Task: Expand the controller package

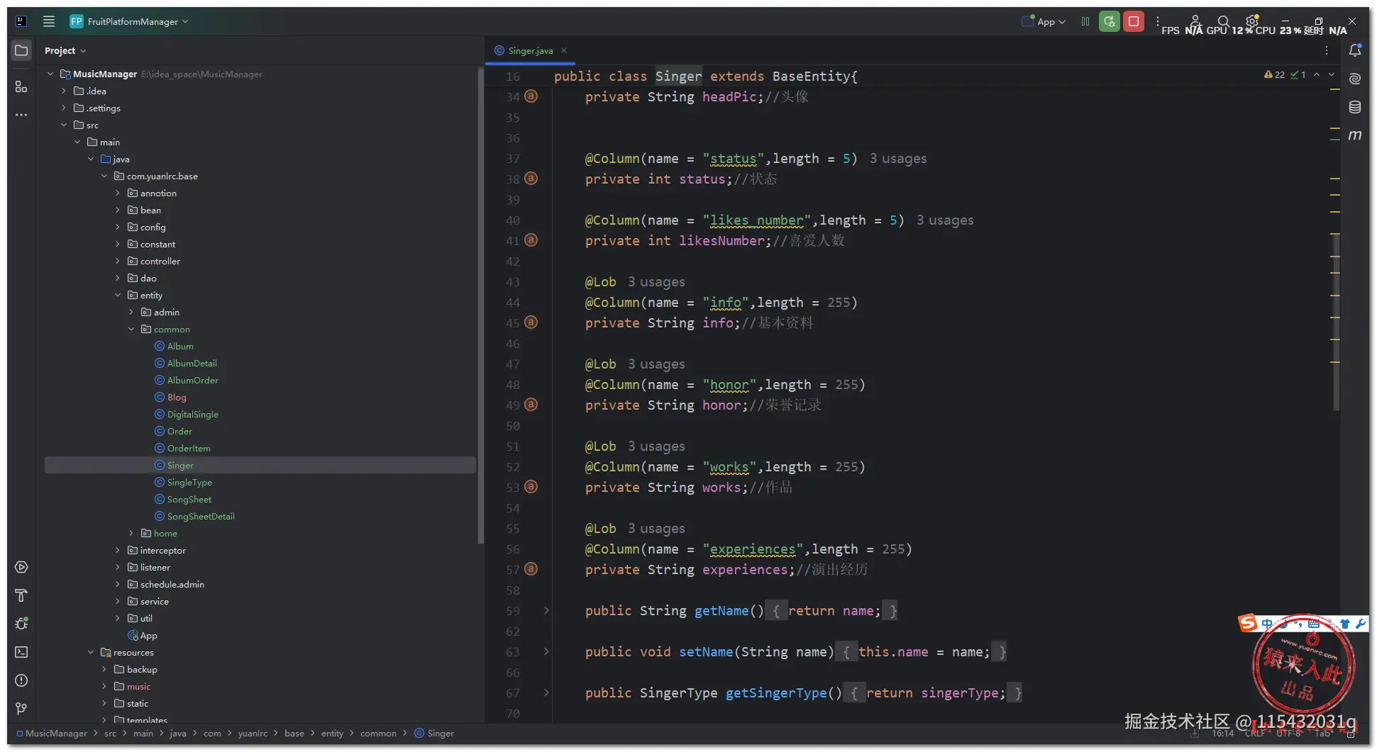Action: point(118,261)
